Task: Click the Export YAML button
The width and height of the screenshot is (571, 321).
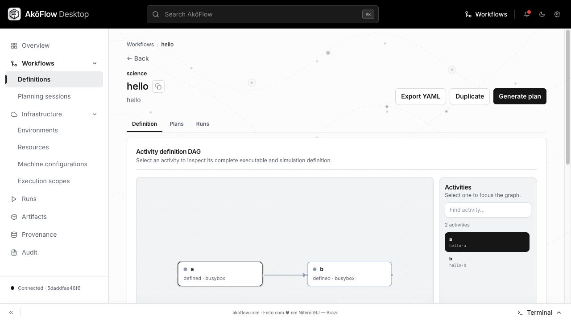Action: pyautogui.click(x=421, y=96)
